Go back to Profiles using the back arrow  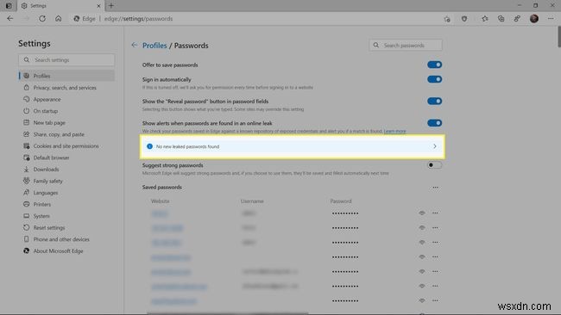point(134,45)
